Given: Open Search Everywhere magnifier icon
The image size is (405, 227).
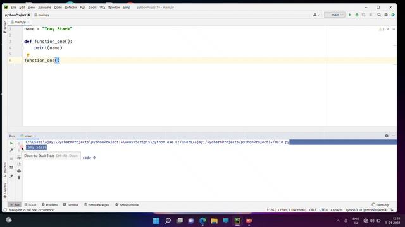Looking at the screenshot, I should [379, 15].
